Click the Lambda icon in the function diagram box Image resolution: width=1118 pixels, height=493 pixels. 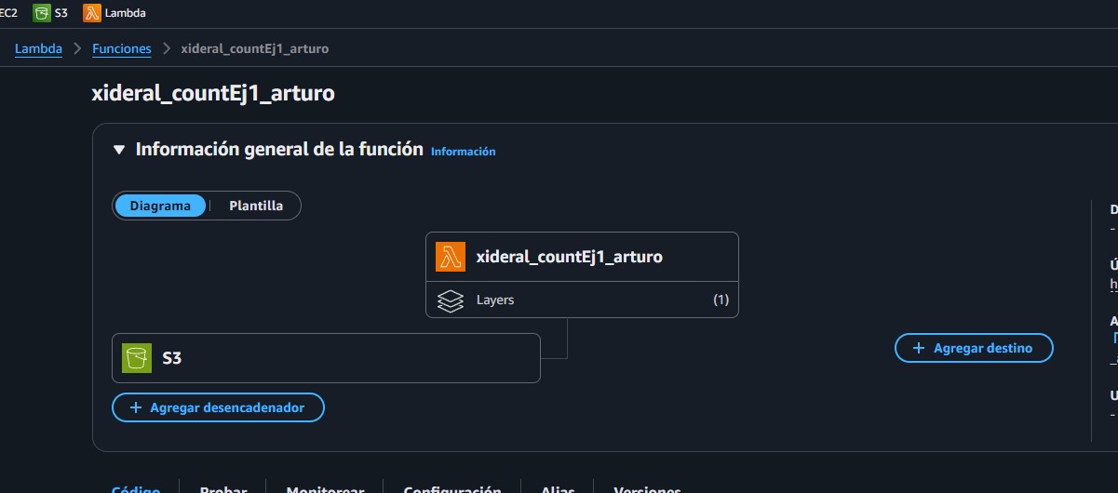(x=451, y=257)
